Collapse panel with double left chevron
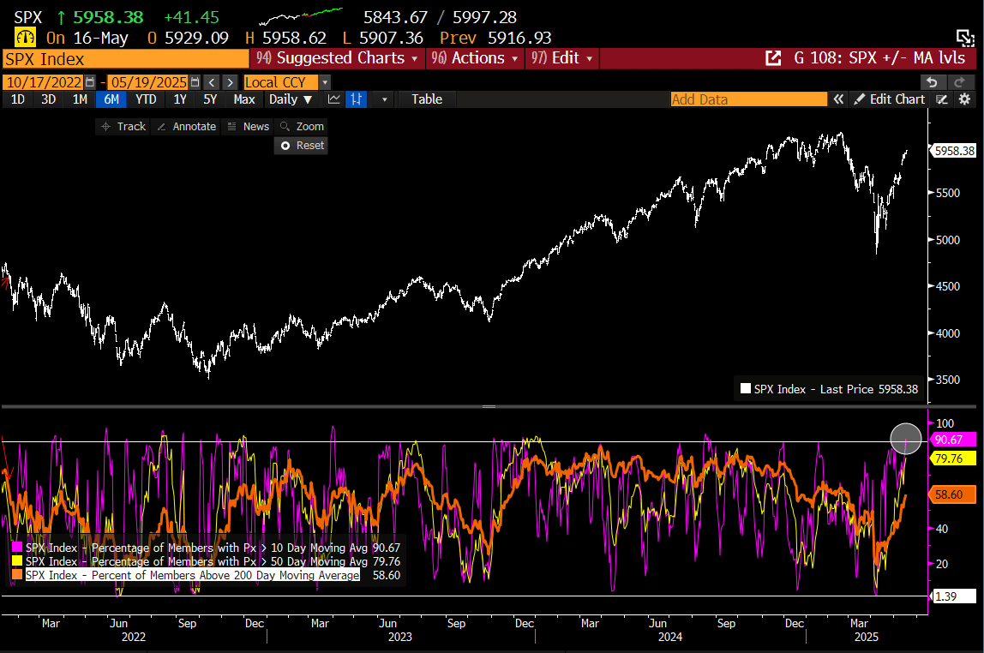 838,99
